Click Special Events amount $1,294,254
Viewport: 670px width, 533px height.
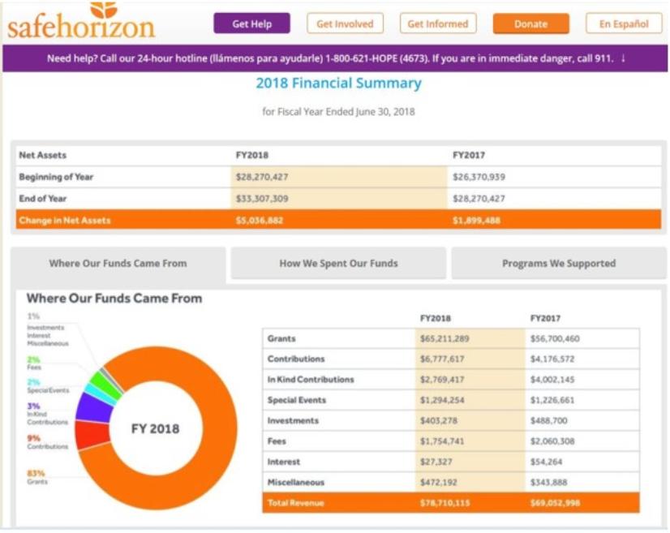coord(442,401)
